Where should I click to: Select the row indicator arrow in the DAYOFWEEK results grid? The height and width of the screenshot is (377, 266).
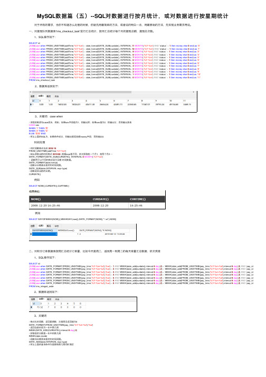[x=31, y=234]
